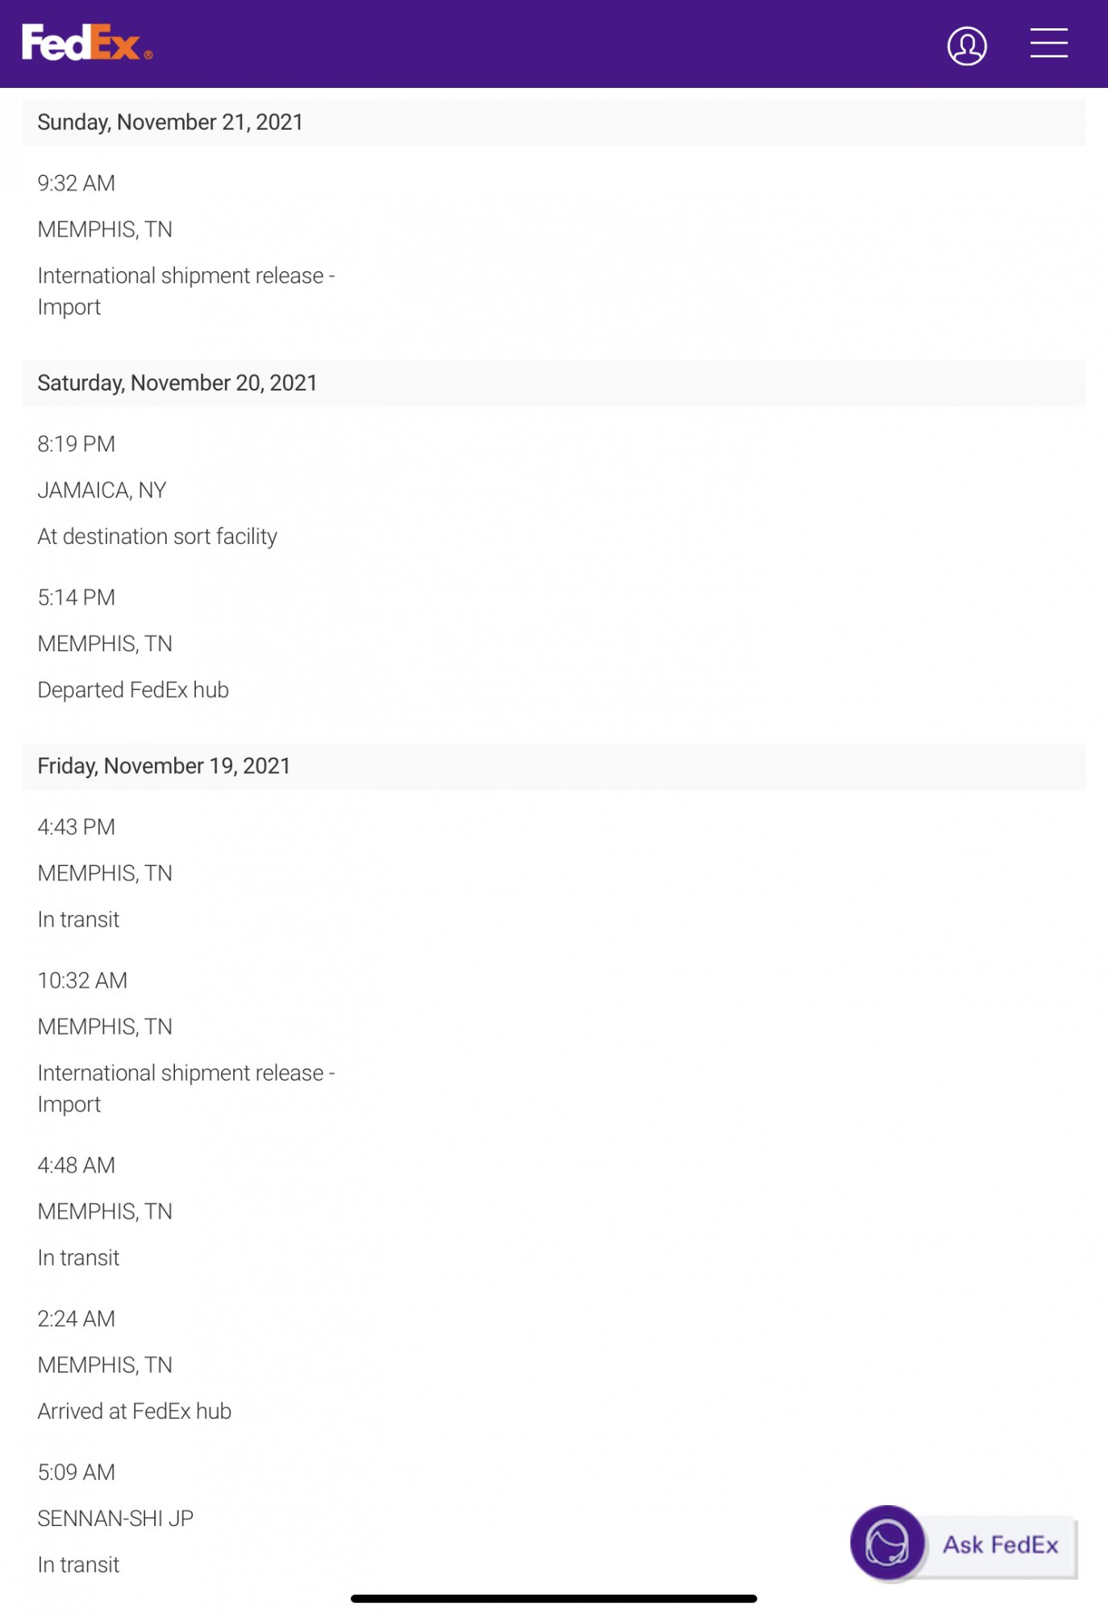Open the hamburger navigation menu
This screenshot has width=1108, height=1614.
(1048, 44)
